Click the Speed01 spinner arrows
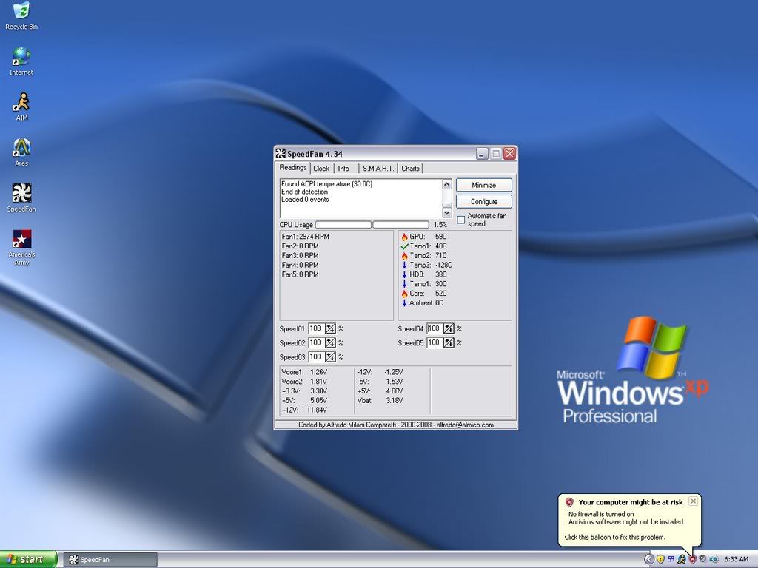The height and width of the screenshot is (568, 758). point(330,328)
